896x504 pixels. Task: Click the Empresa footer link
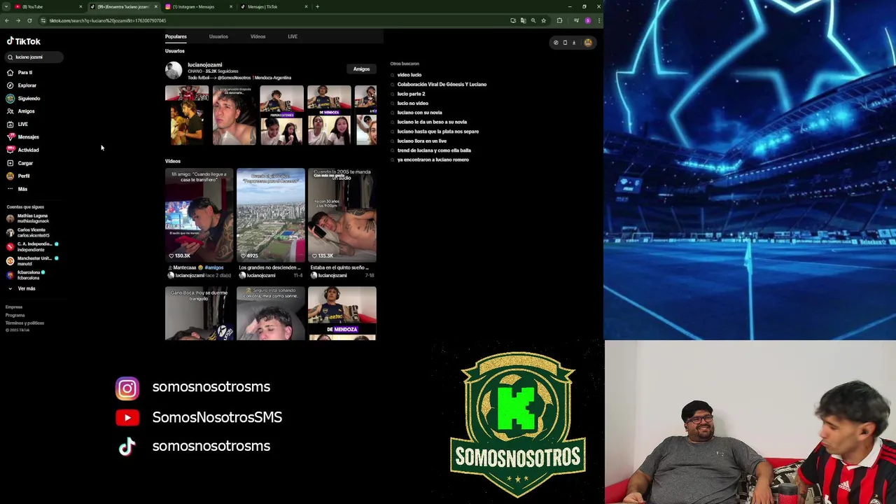(14, 307)
